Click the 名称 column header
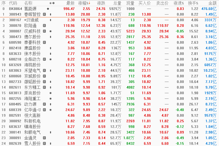The image size is (219, 146). coord(28,3)
